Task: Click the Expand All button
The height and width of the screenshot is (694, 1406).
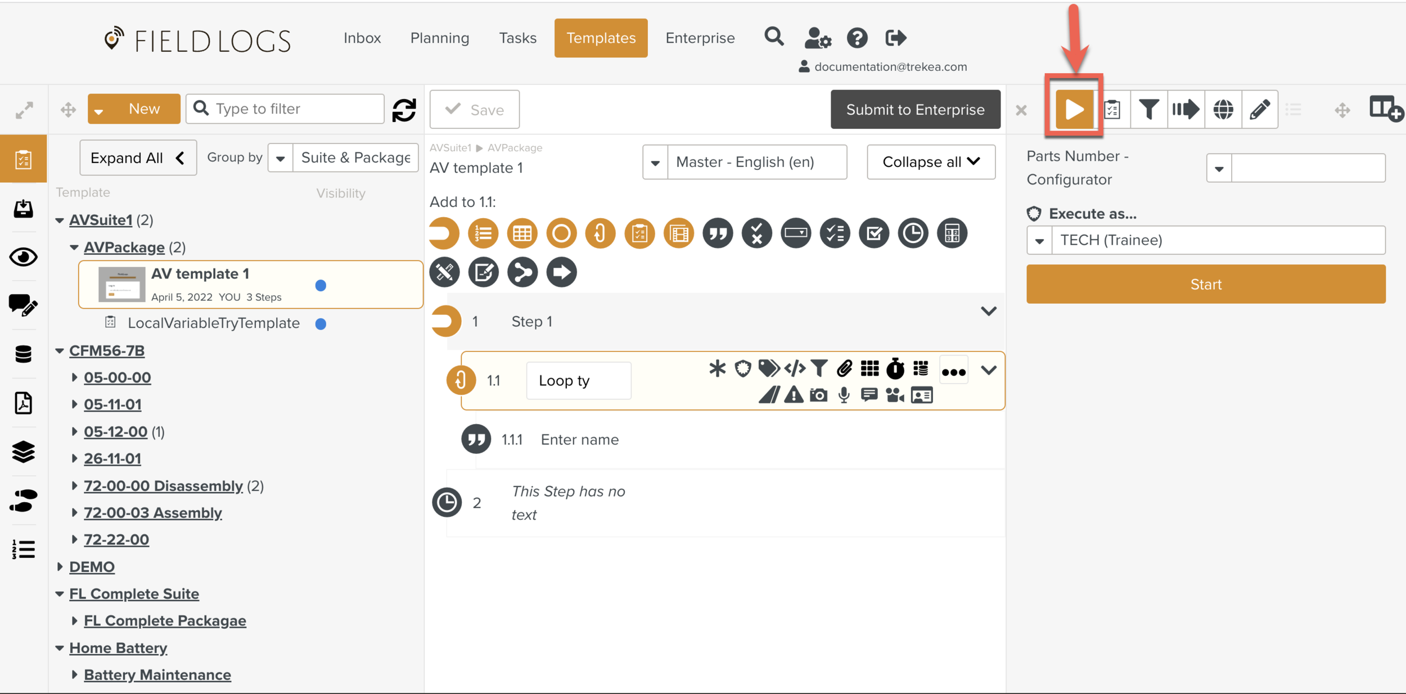Action: [x=138, y=158]
